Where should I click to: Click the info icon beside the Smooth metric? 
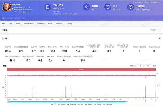pyautogui.click(x=27, y=47)
